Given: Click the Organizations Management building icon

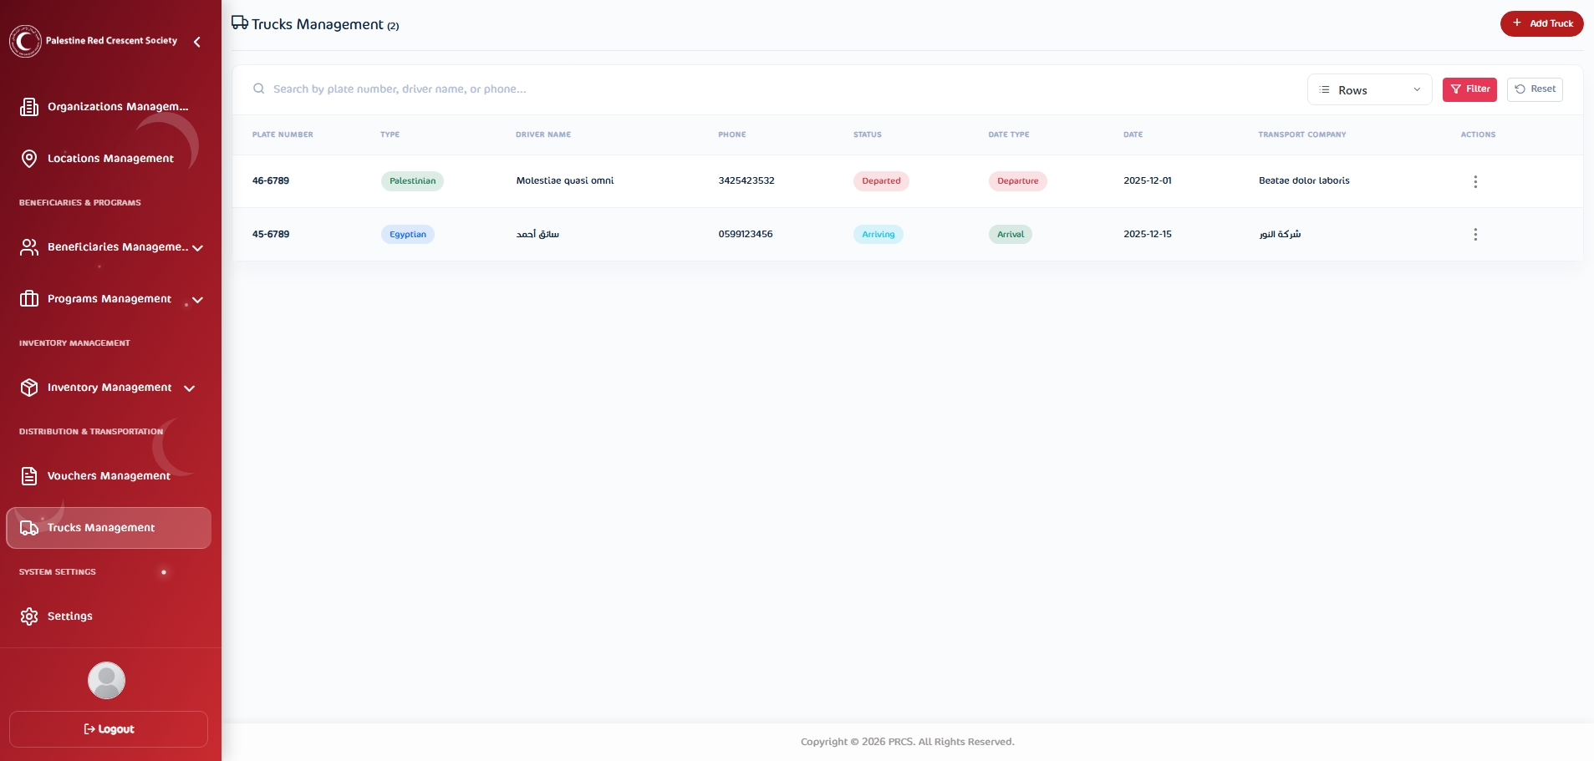Looking at the screenshot, I should pos(29,107).
